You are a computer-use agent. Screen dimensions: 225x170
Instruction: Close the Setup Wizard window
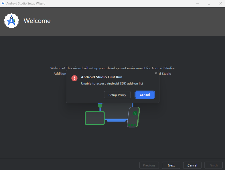click(x=221, y=3)
